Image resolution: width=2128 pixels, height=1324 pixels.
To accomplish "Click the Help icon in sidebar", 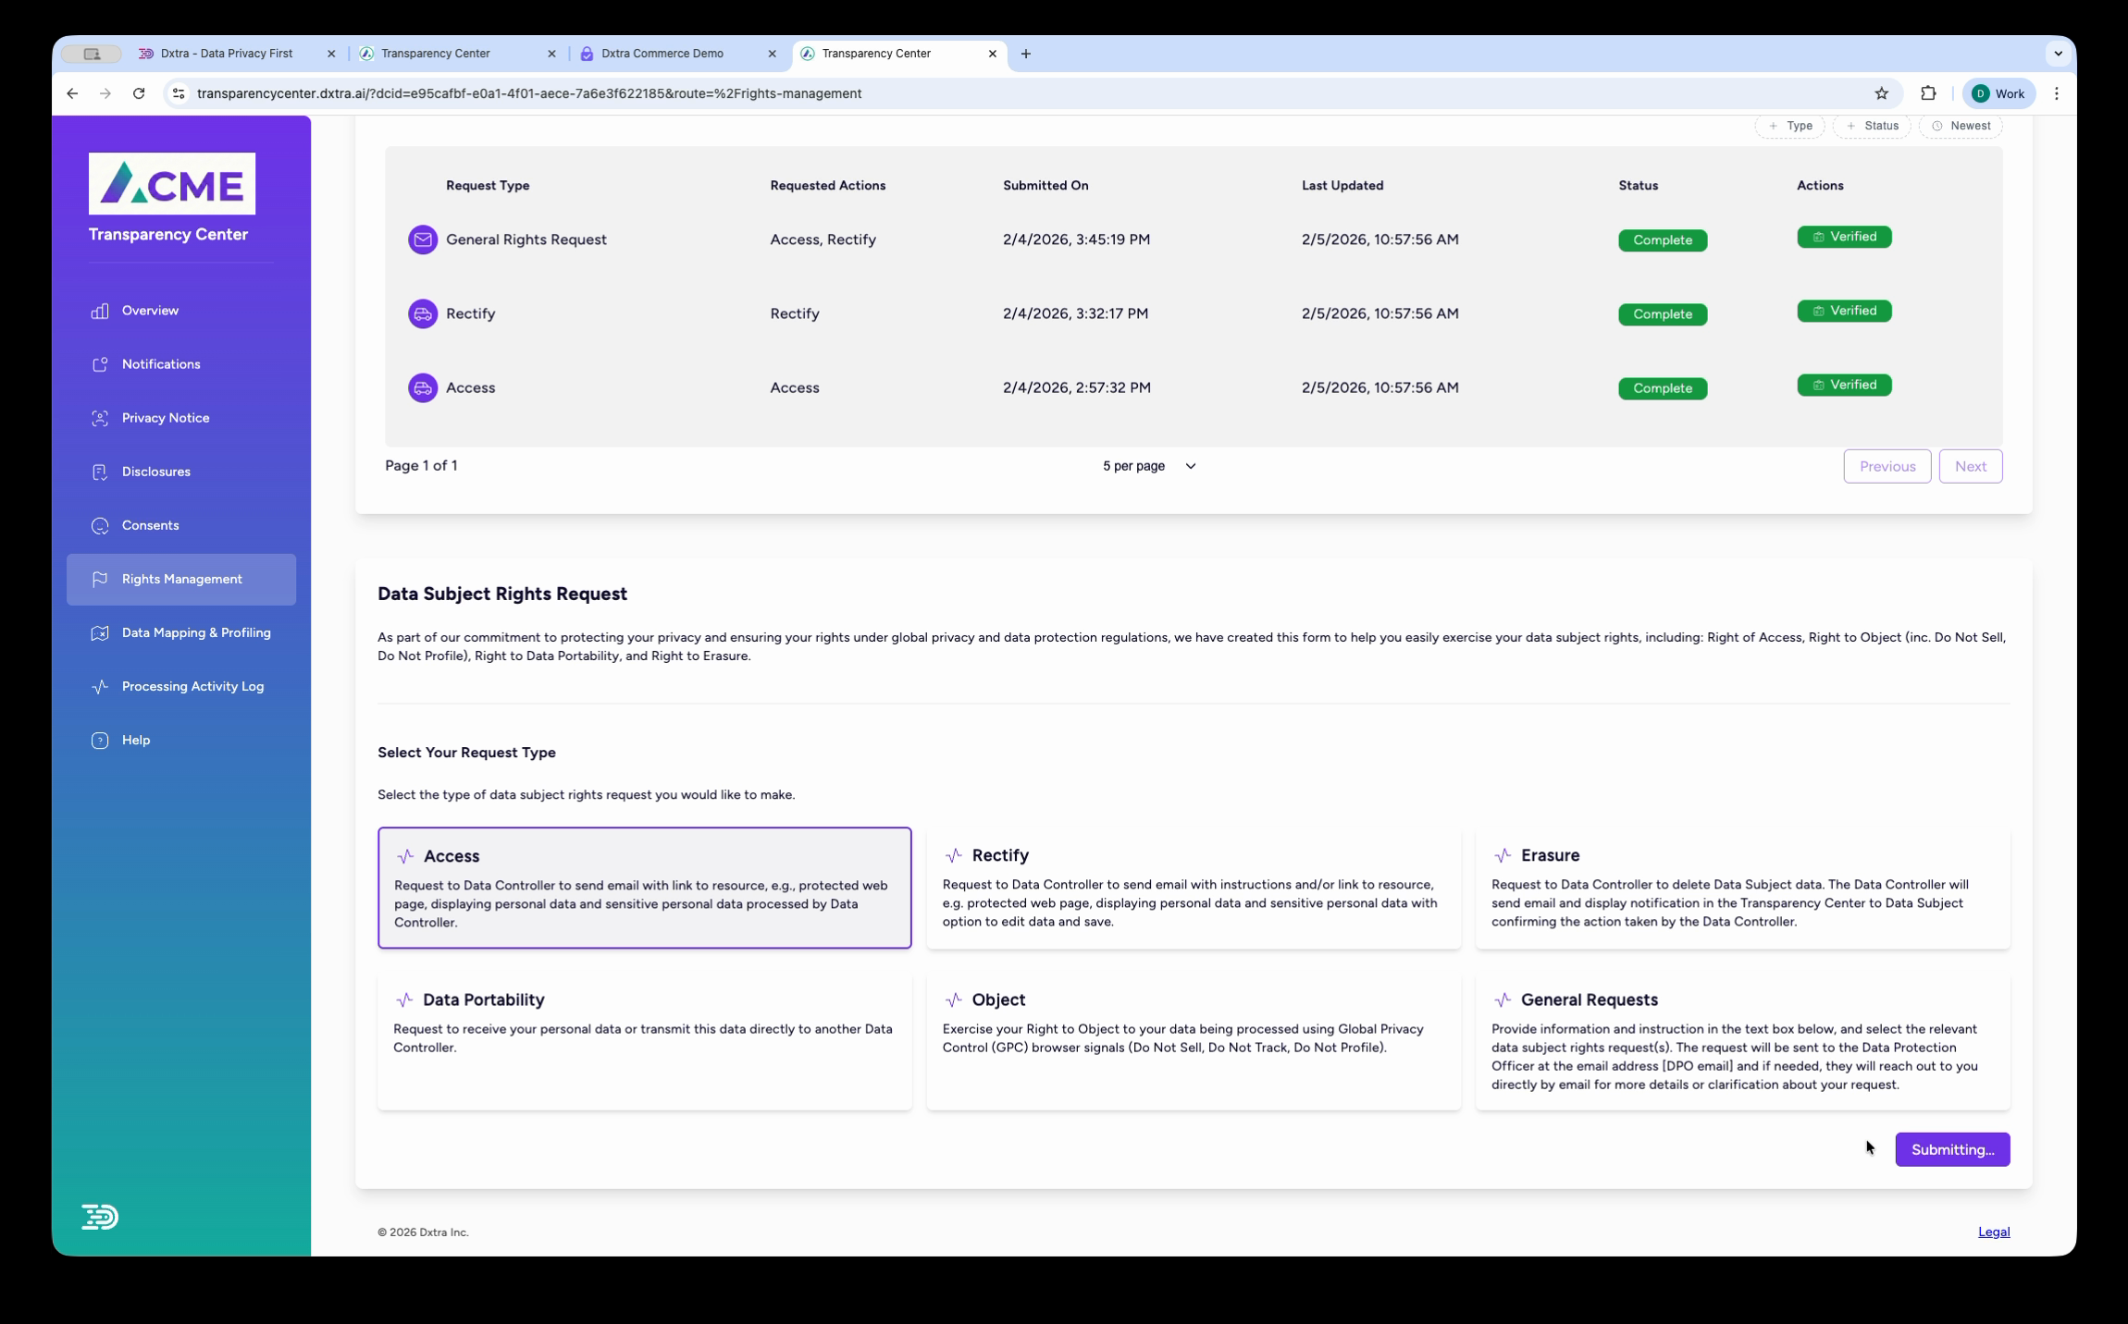I will click(x=99, y=739).
